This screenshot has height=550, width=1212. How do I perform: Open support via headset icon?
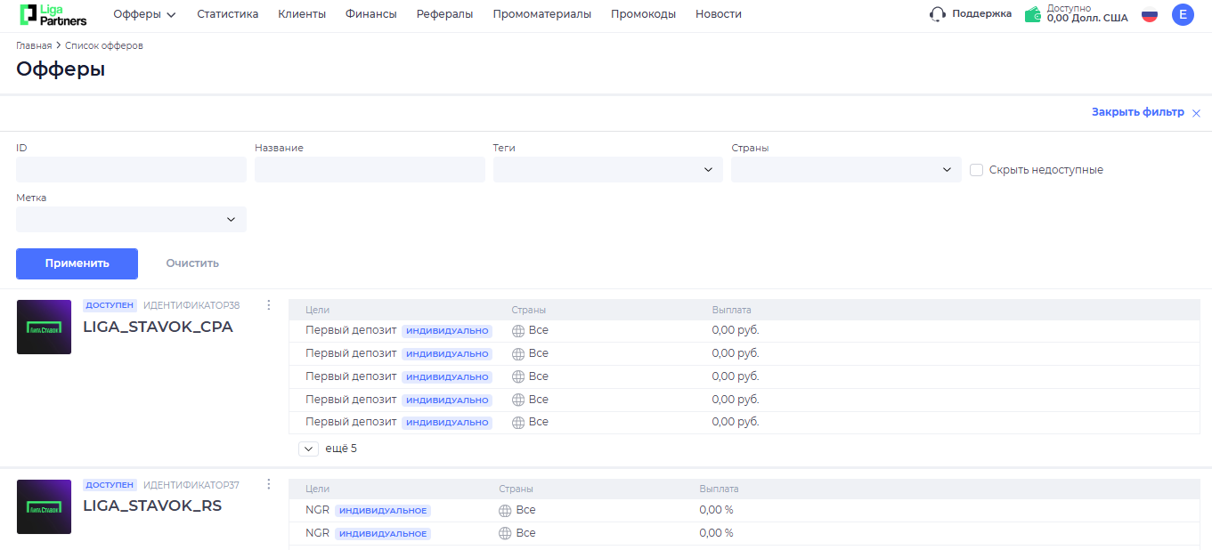point(937,14)
